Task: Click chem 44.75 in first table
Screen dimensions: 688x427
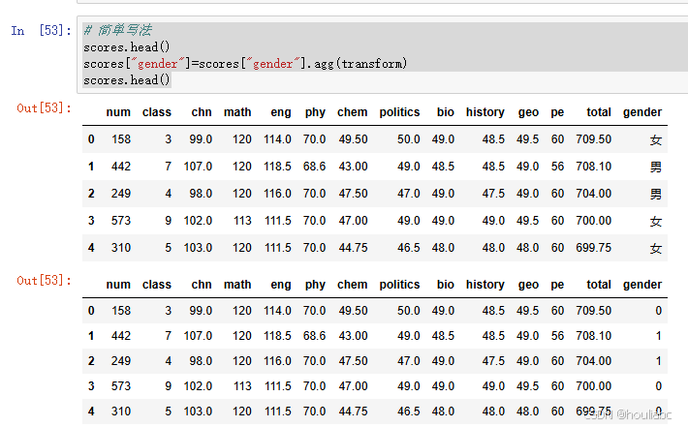Action: [x=353, y=248]
